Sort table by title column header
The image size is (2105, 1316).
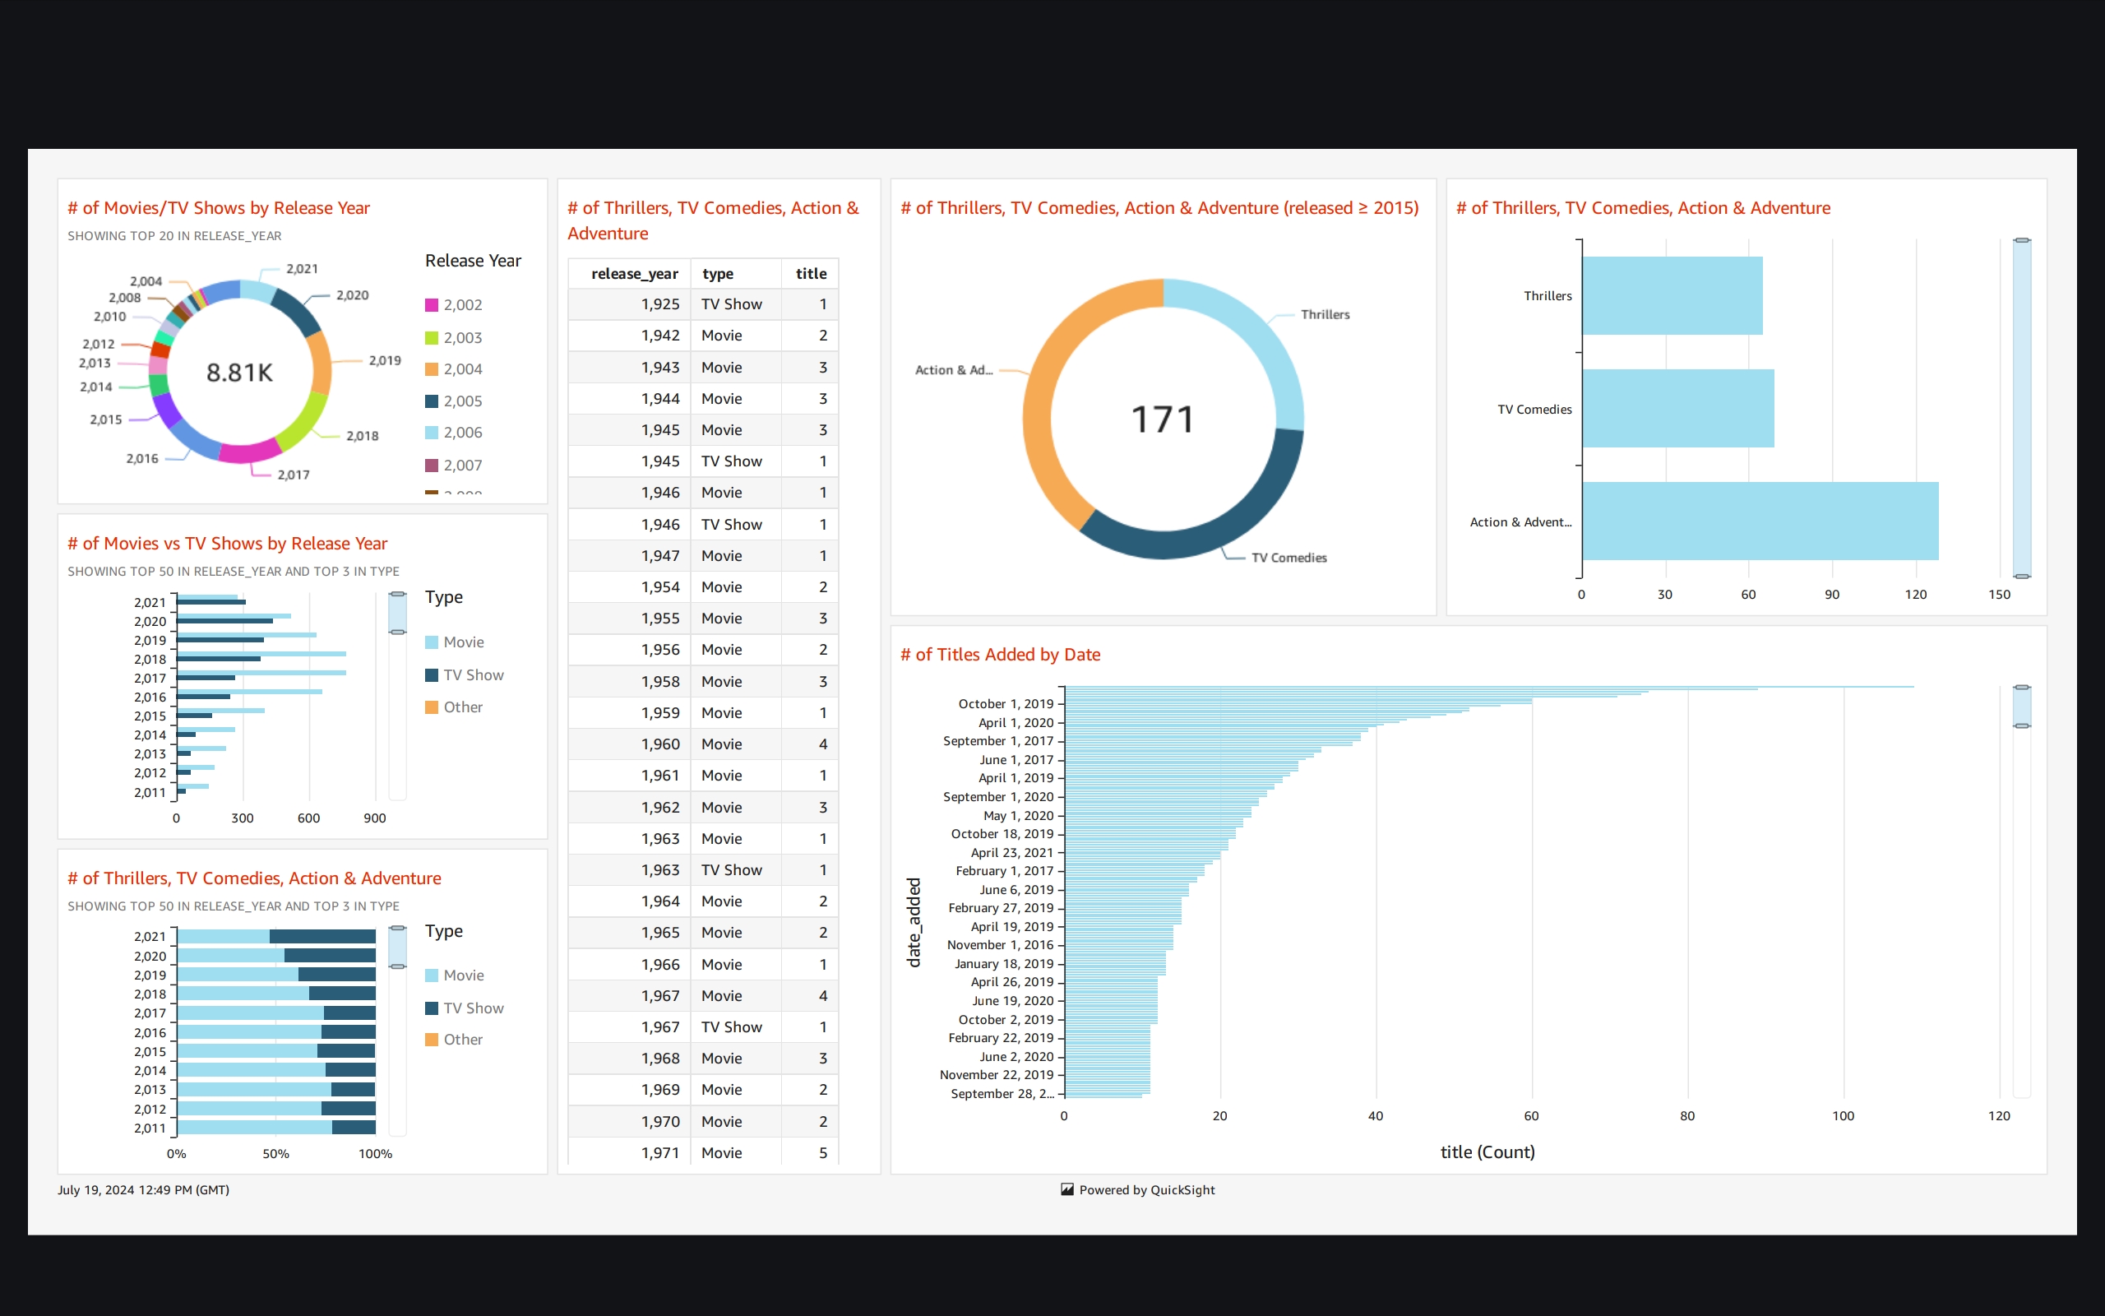point(810,273)
